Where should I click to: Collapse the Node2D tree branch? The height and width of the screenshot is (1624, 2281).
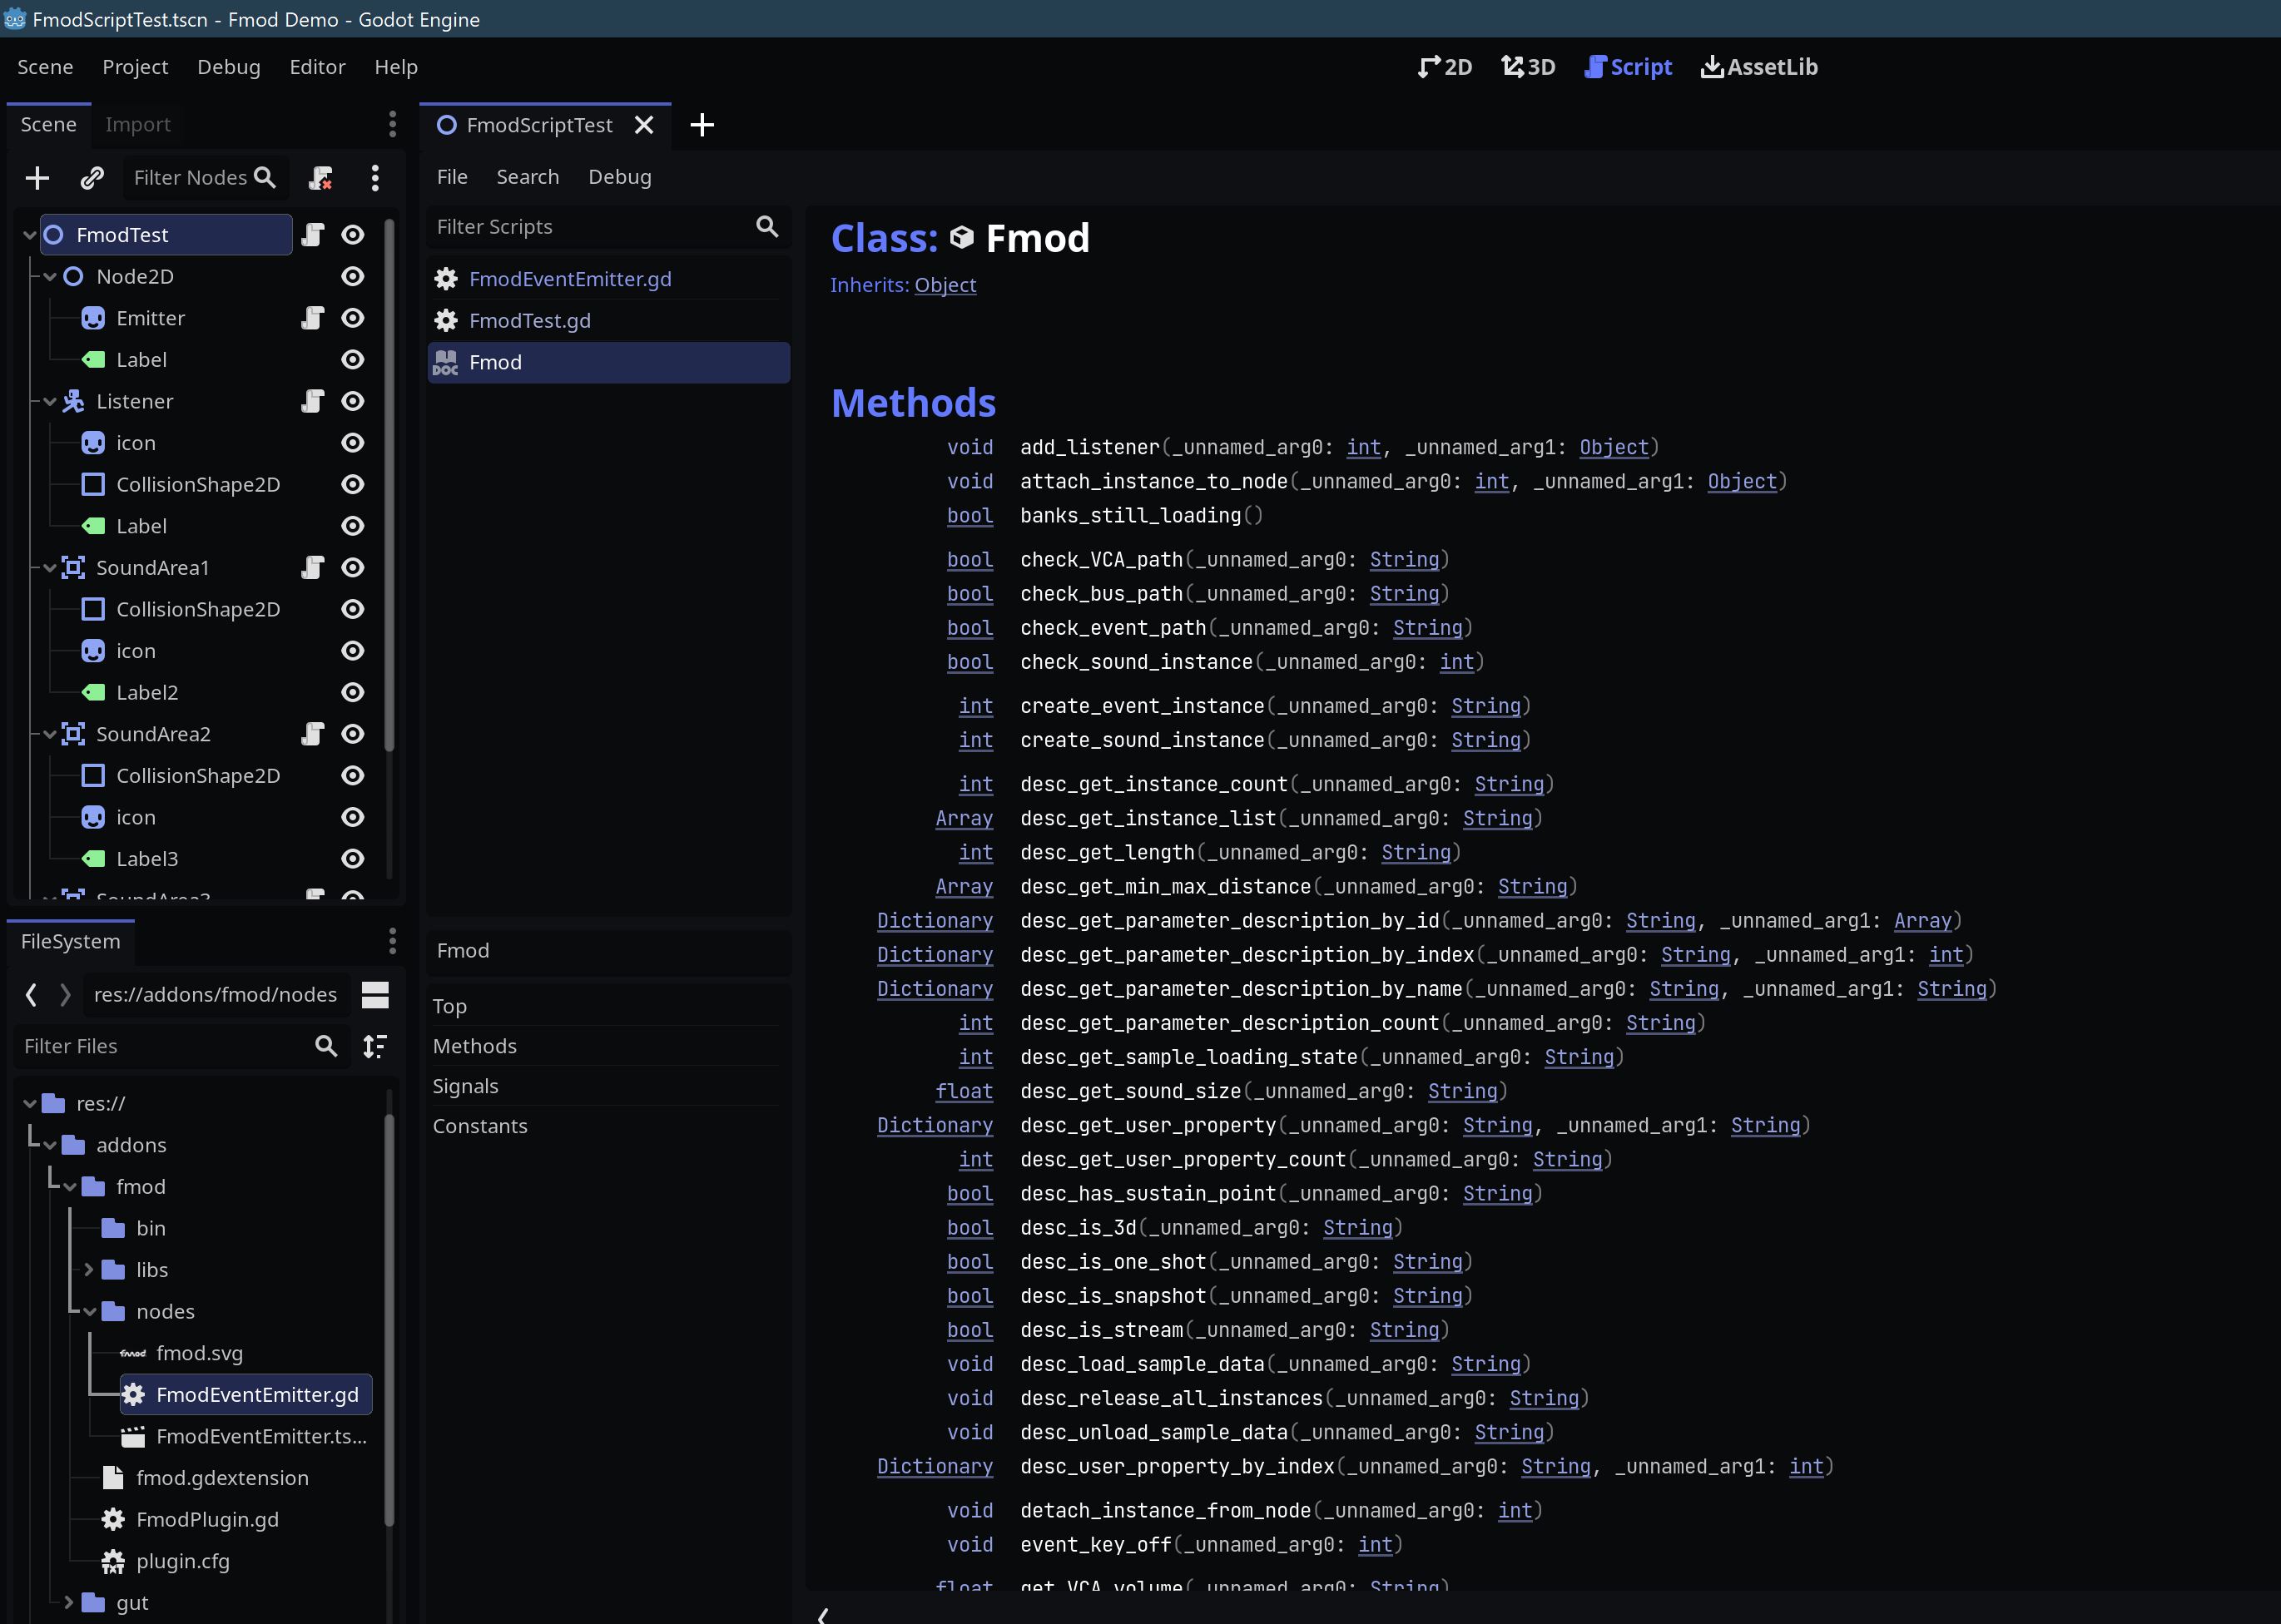point(49,277)
